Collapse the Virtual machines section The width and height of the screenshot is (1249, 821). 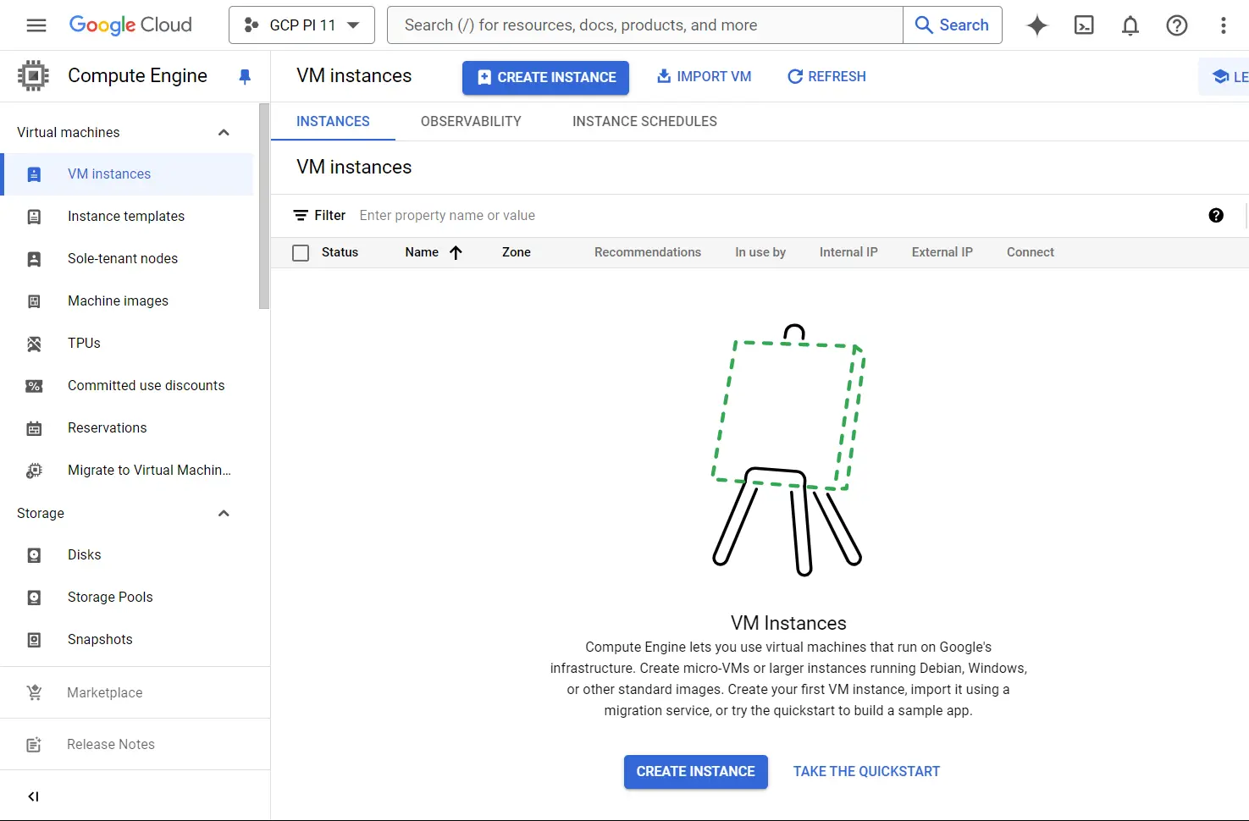click(x=224, y=133)
